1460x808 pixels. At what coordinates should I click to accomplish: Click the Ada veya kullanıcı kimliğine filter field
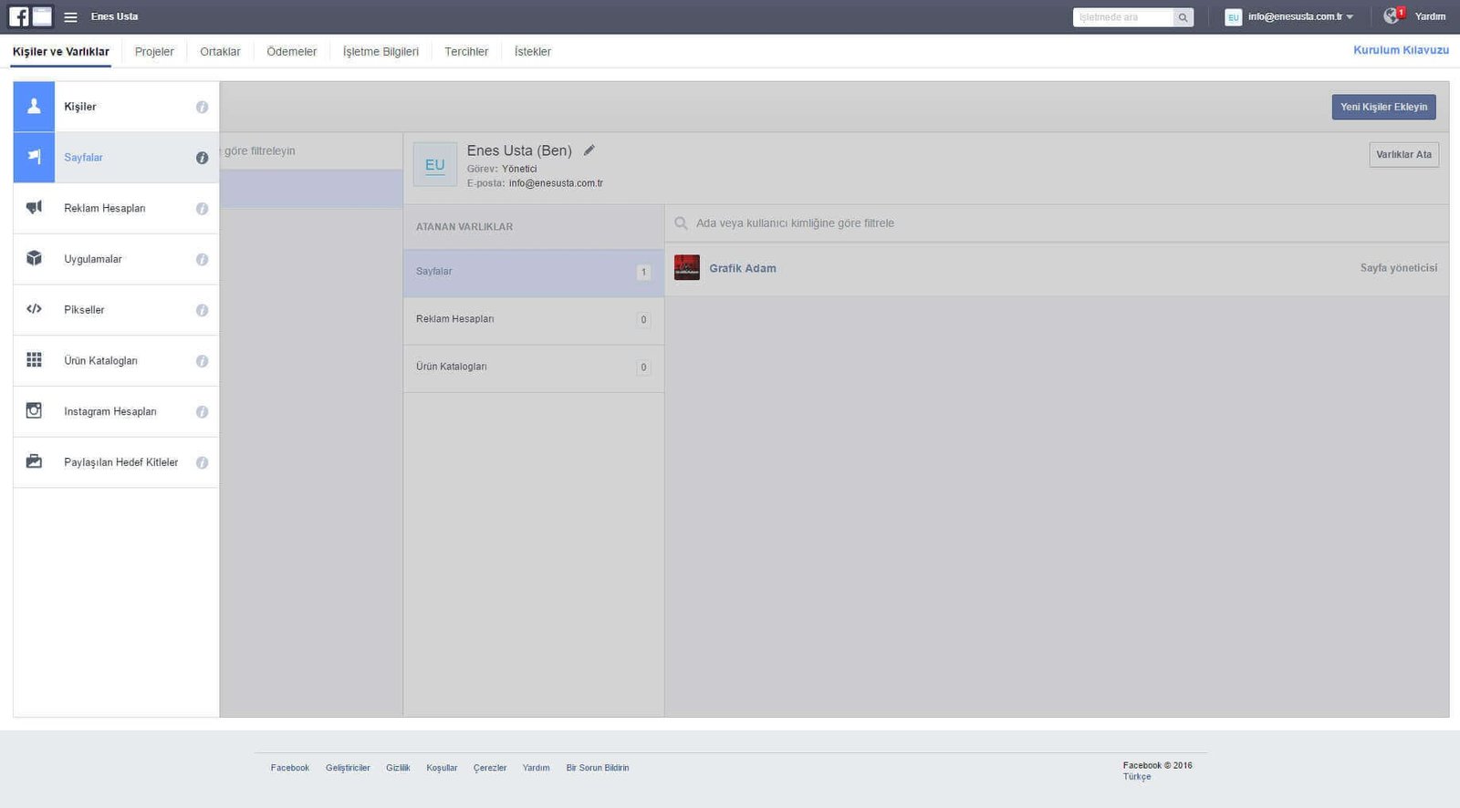pos(1056,223)
